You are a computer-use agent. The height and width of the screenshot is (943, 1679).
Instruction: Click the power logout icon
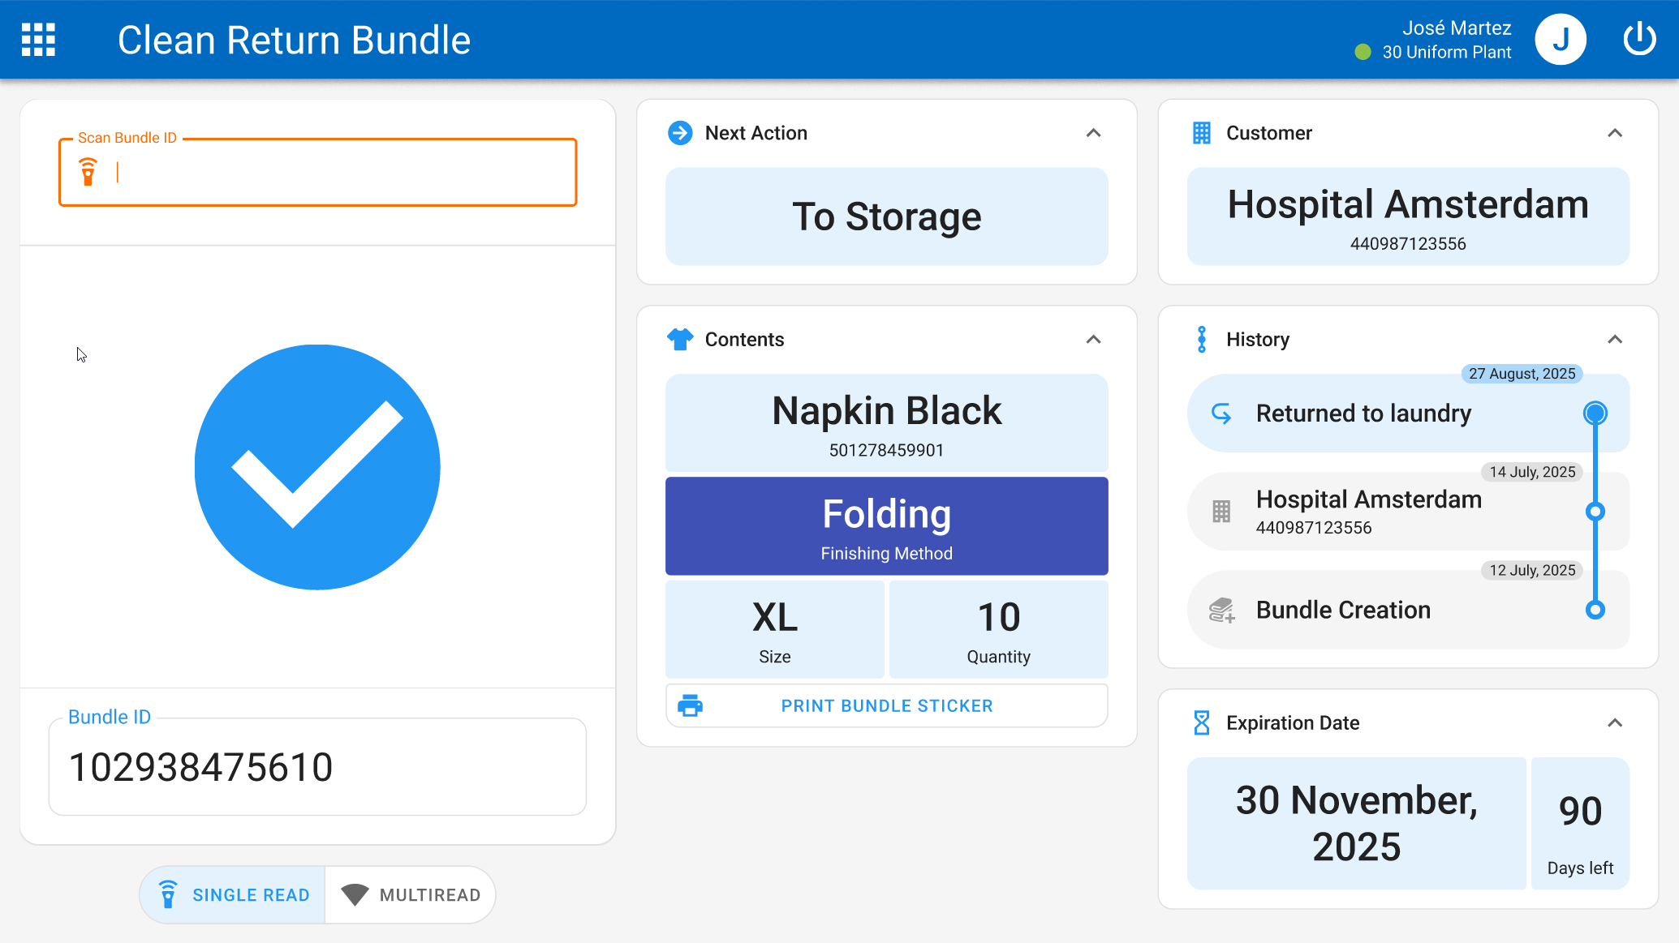pos(1638,39)
